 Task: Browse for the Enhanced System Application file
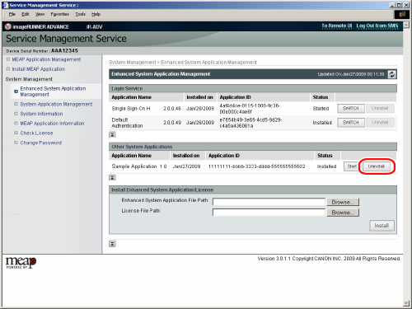click(x=343, y=202)
